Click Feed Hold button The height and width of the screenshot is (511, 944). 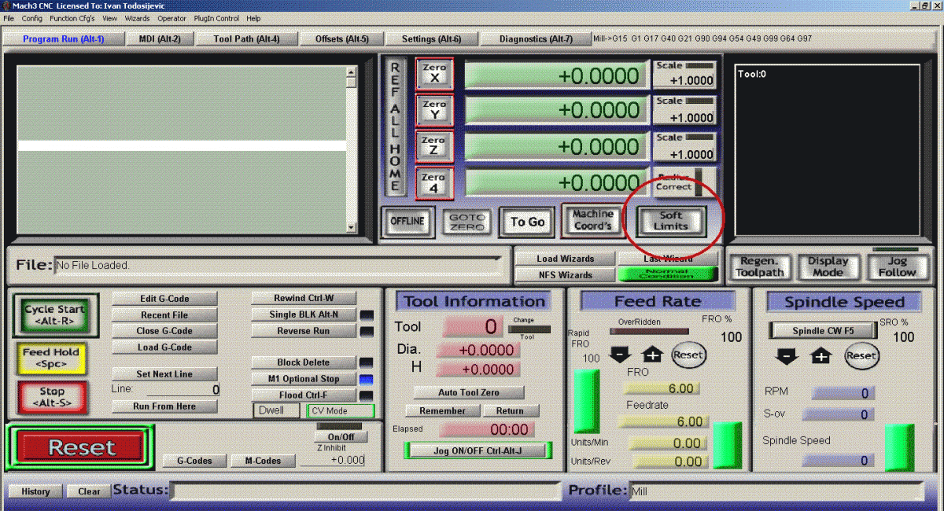(x=51, y=358)
